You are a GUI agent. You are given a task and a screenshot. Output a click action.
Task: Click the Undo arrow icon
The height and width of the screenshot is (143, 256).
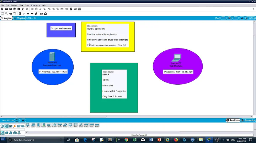point(40,9)
